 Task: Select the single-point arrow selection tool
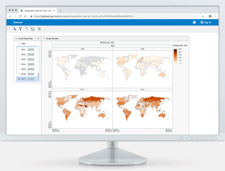[x=15, y=29]
